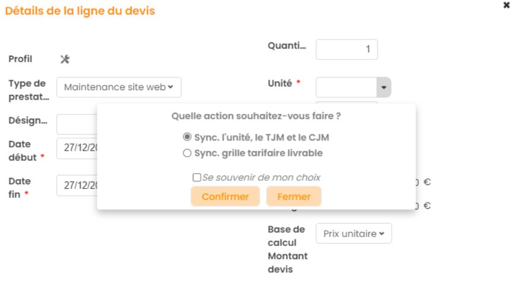Close the quote line details dialog
The image size is (515, 281).
pyautogui.click(x=506, y=5)
